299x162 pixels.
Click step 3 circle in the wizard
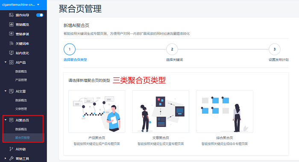pos(274,49)
